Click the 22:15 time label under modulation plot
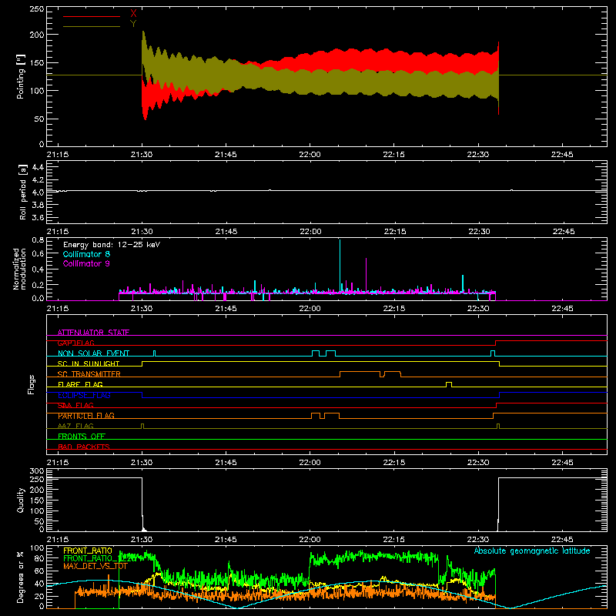The image size is (616, 616). (394, 309)
